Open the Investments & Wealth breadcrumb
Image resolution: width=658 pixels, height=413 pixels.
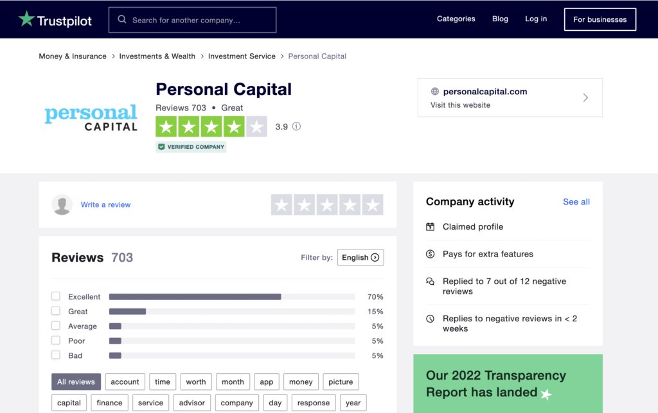click(157, 56)
